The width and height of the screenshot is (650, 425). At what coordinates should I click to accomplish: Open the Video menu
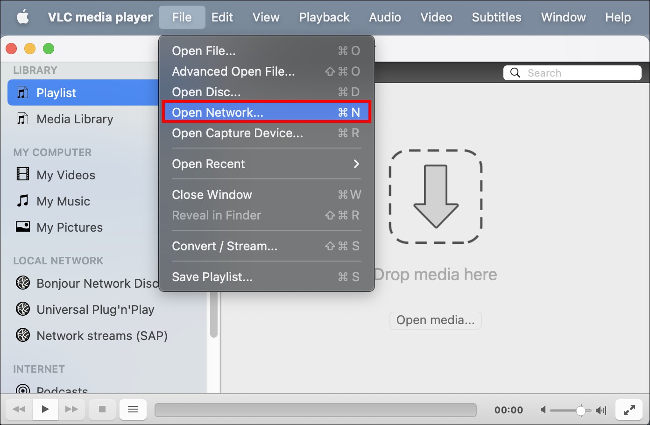(436, 17)
